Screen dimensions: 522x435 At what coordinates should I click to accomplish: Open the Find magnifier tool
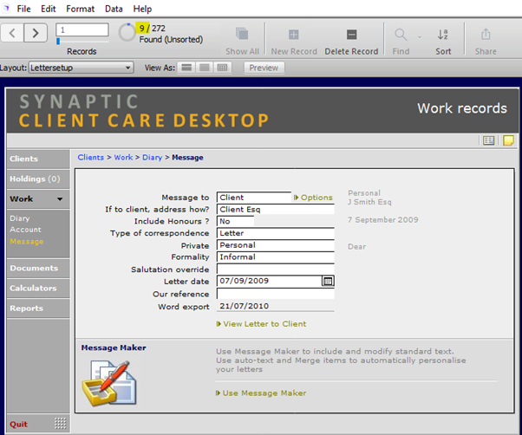click(401, 35)
